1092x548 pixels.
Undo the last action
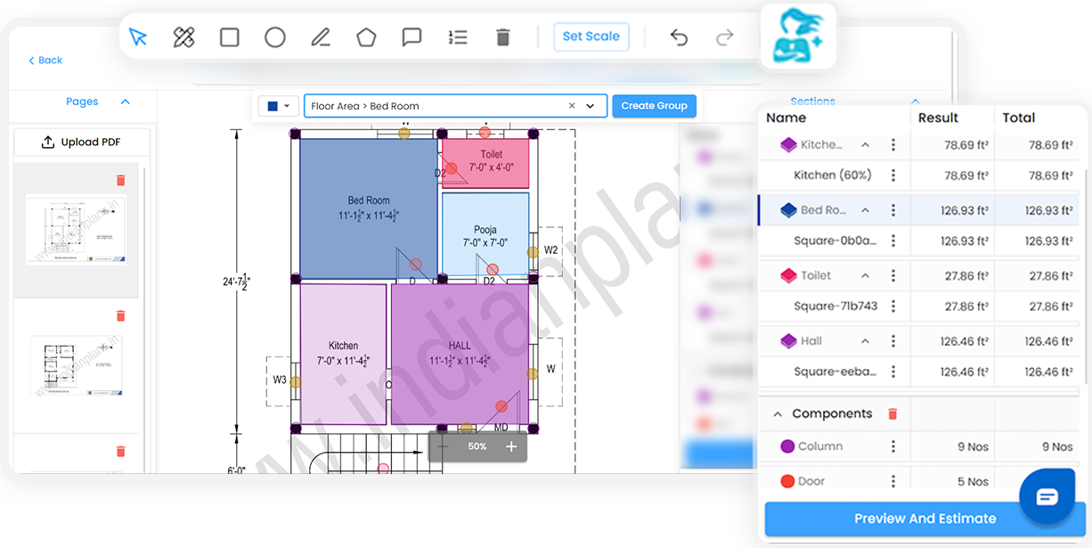pyautogui.click(x=679, y=37)
